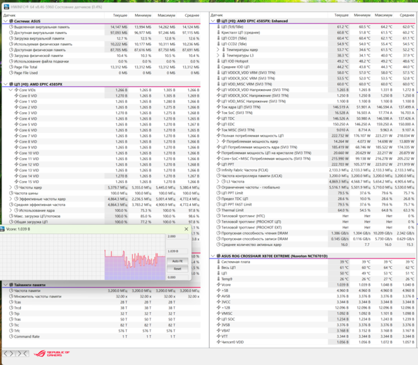The image size is (418, 365).
Task: Click the graph minimum value field 0.000
Action: [177, 277]
